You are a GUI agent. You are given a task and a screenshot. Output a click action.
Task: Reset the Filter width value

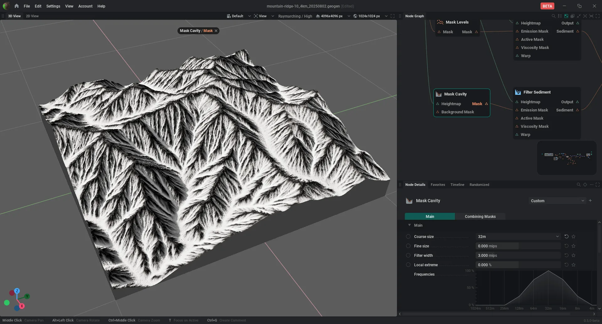[566, 255]
